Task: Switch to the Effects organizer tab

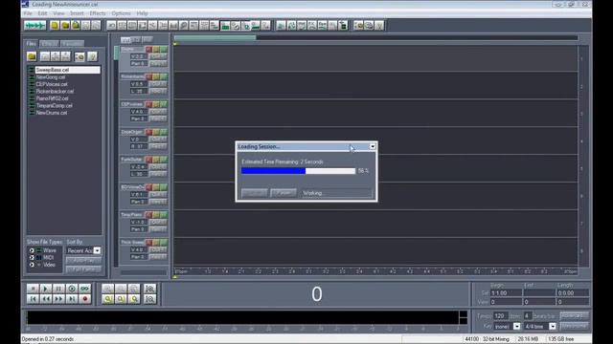Action: (x=49, y=43)
